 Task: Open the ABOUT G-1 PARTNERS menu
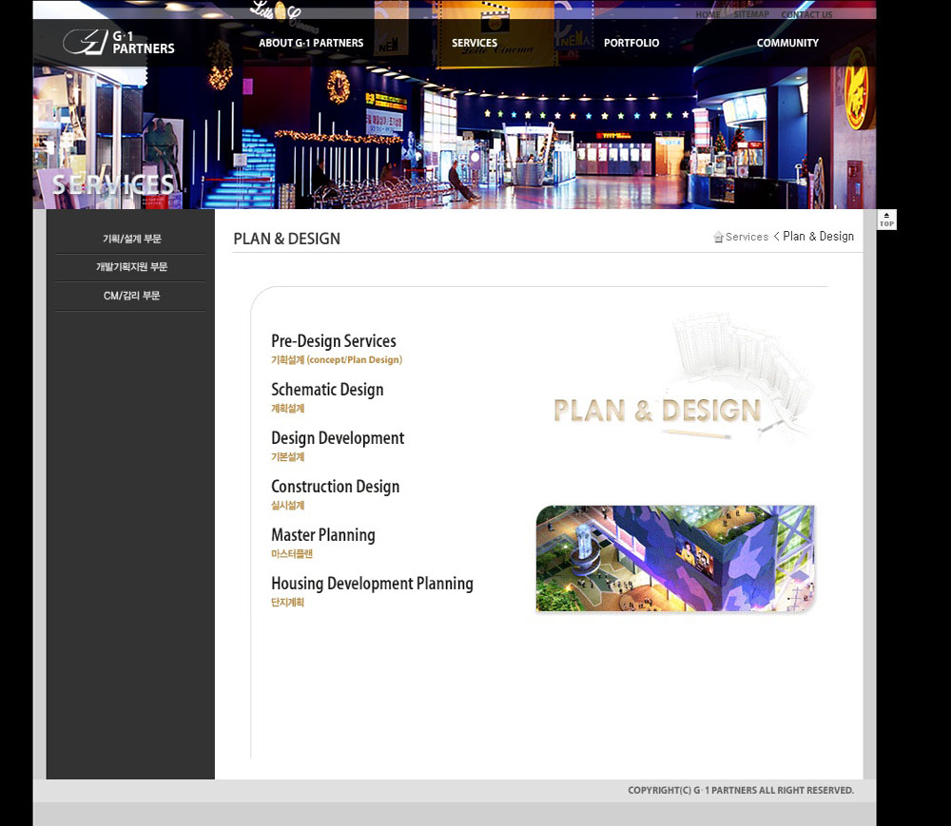pos(311,43)
